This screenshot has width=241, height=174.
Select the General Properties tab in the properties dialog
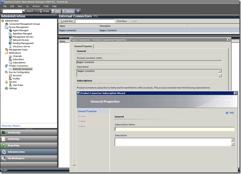point(83,46)
